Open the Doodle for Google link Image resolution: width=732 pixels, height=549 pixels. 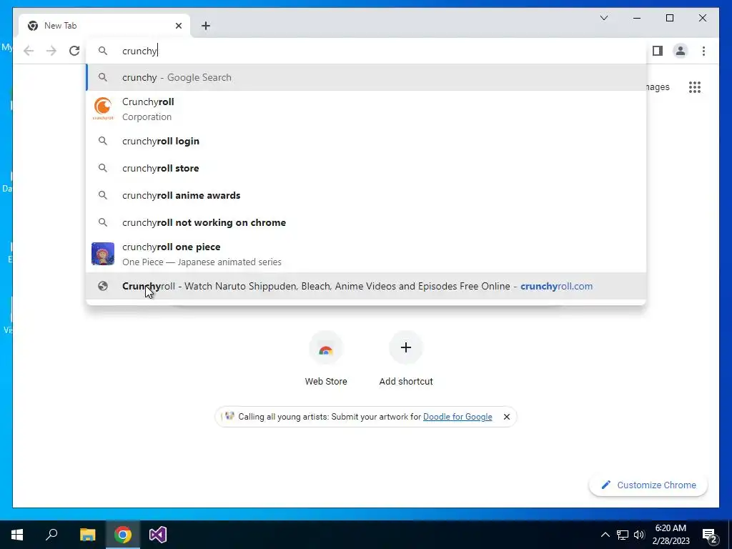pyautogui.click(x=457, y=417)
